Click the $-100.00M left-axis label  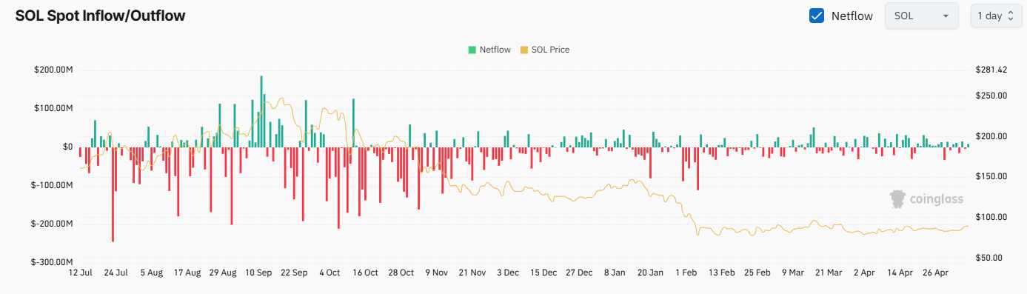point(52,185)
